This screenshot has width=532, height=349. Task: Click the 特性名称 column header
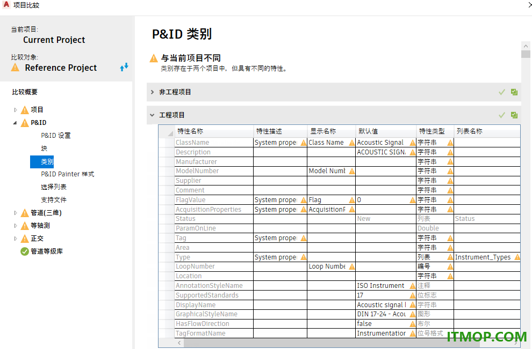214,131
